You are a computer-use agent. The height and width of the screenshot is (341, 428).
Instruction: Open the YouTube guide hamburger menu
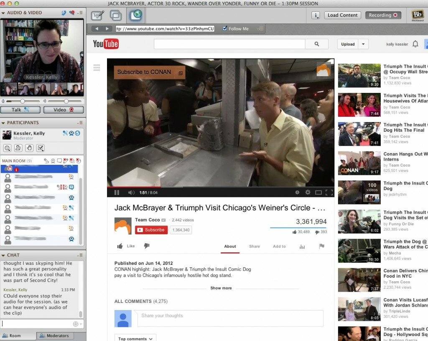(97, 67)
